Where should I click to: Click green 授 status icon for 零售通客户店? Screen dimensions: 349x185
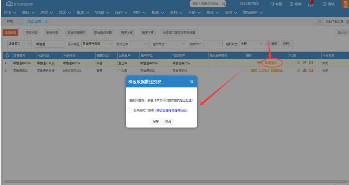tap(299, 63)
